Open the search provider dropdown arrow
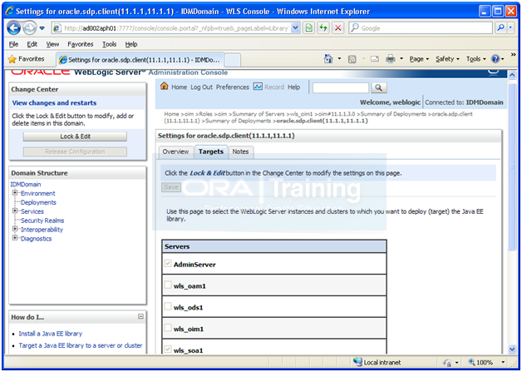The height and width of the screenshot is (372, 522). (510, 28)
